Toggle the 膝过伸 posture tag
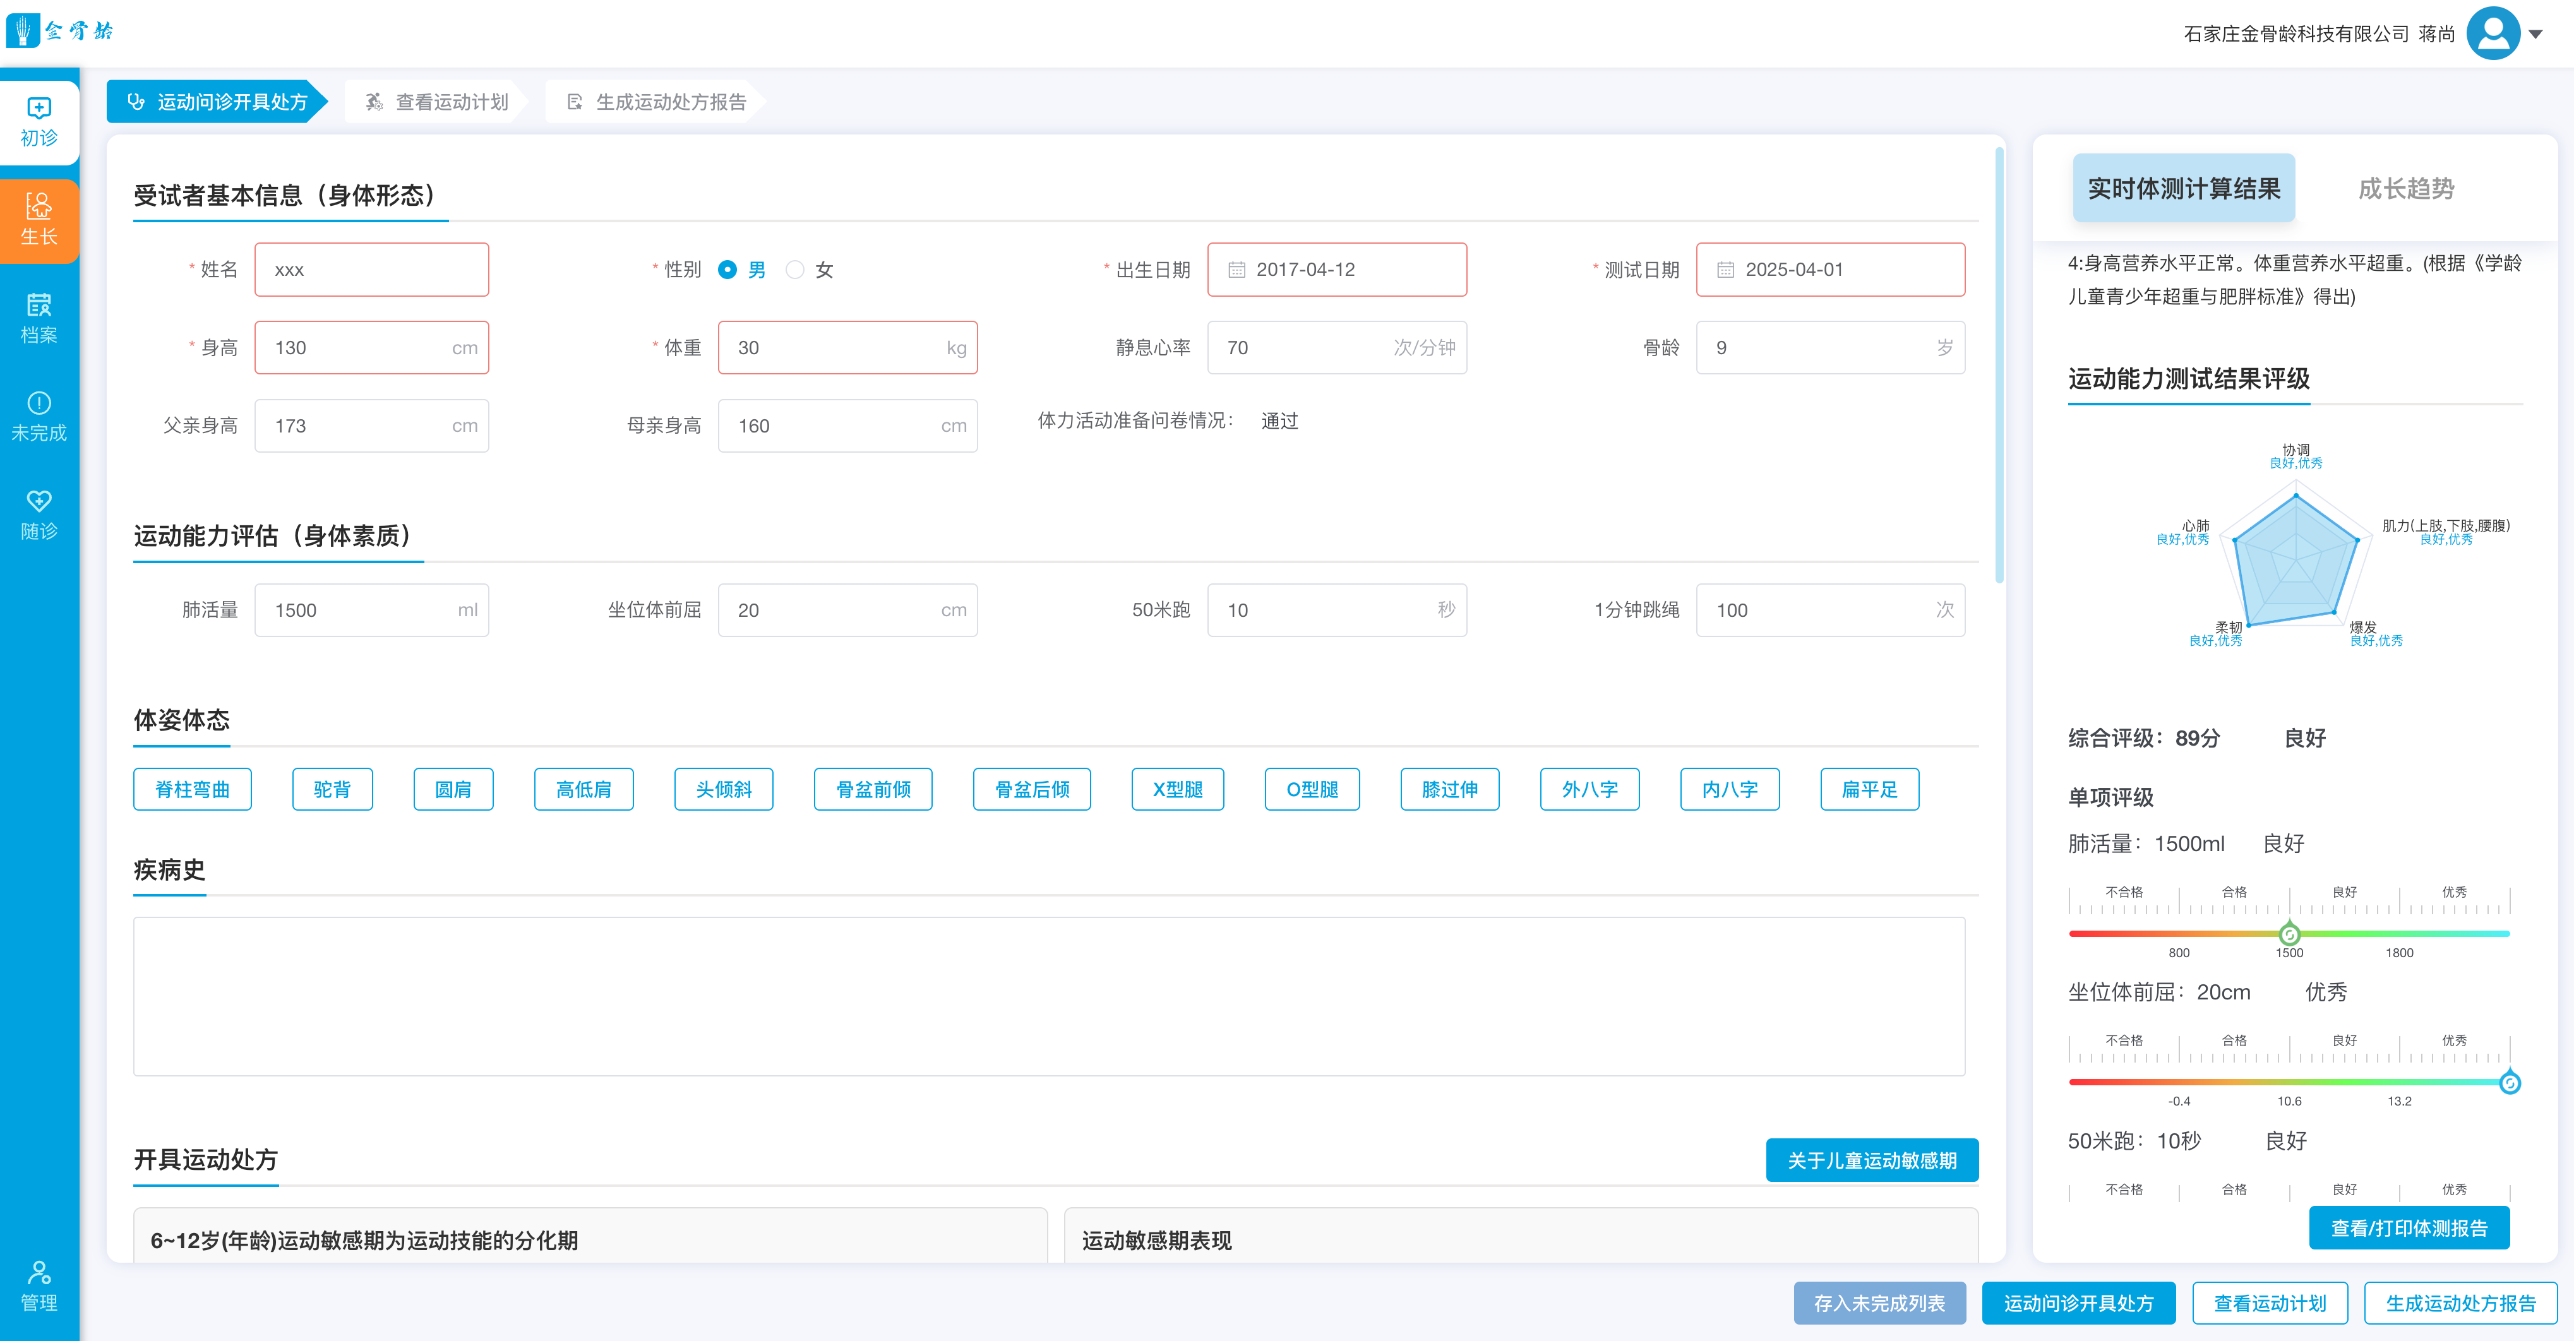The image size is (2574, 1341). pyautogui.click(x=1450, y=789)
